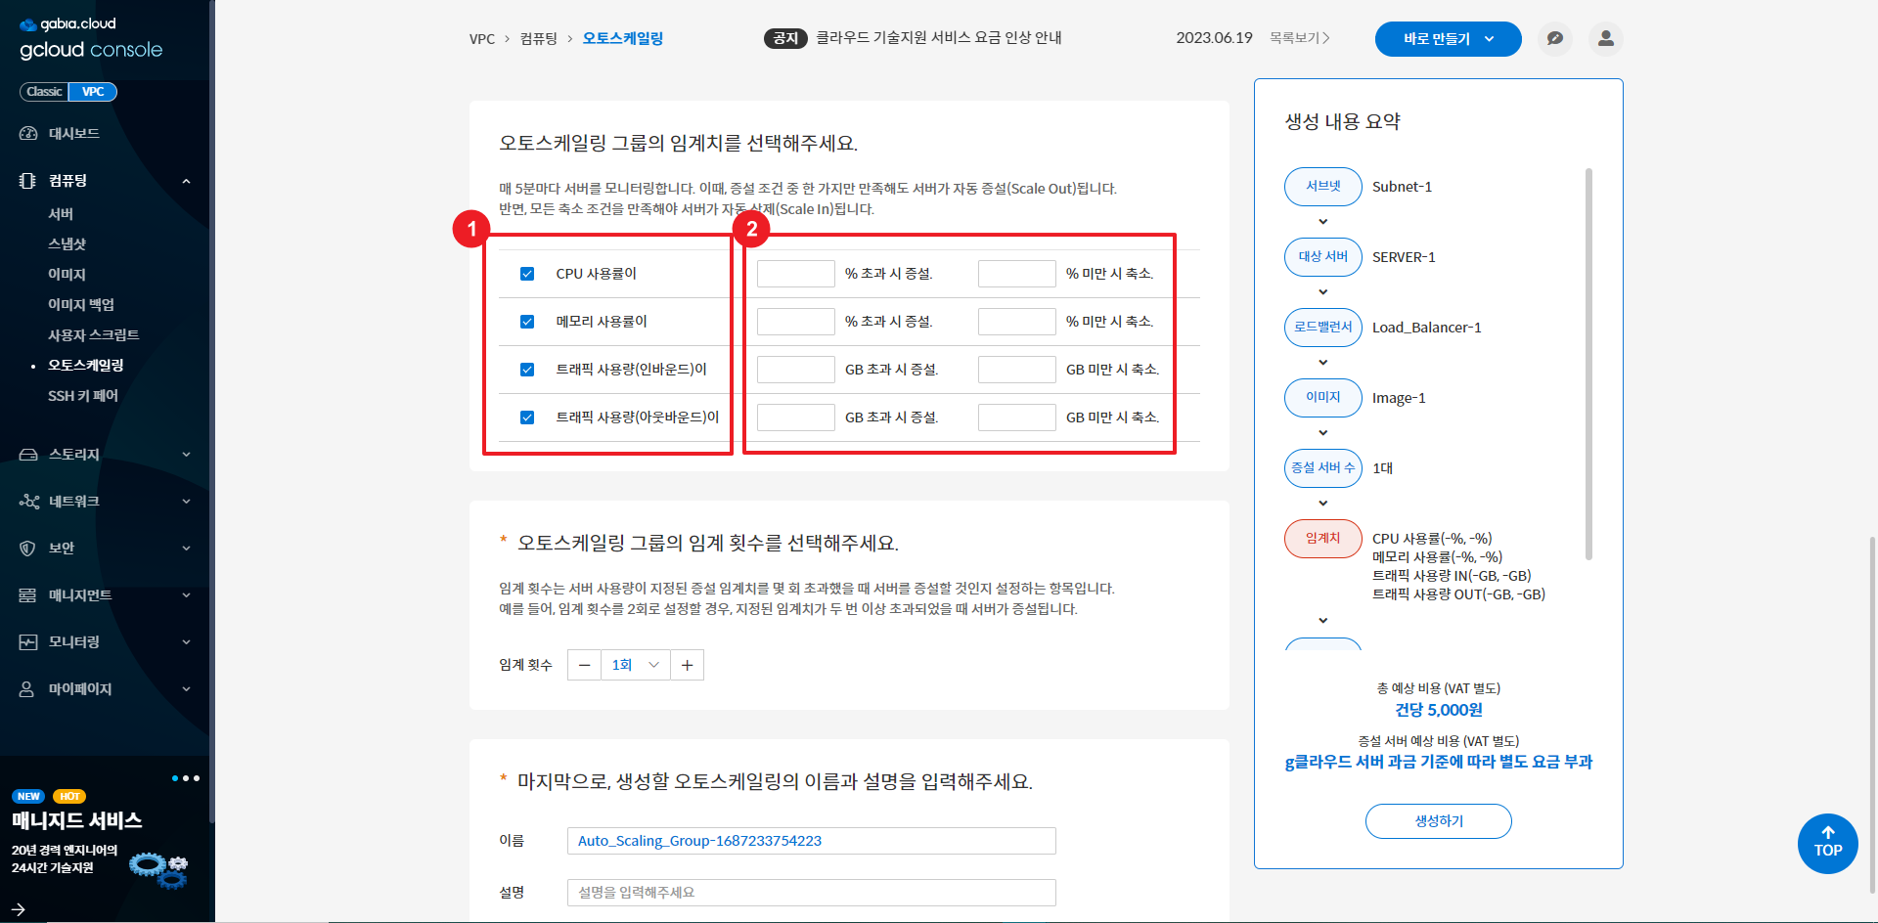Click the CPU scale-out threshold input field
This screenshot has width=1878, height=923.
point(795,274)
